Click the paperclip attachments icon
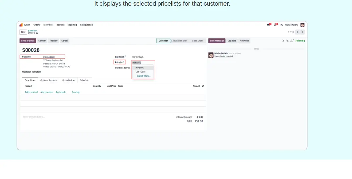The width and height of the screenshot is (352, 179). click(287, 41)
